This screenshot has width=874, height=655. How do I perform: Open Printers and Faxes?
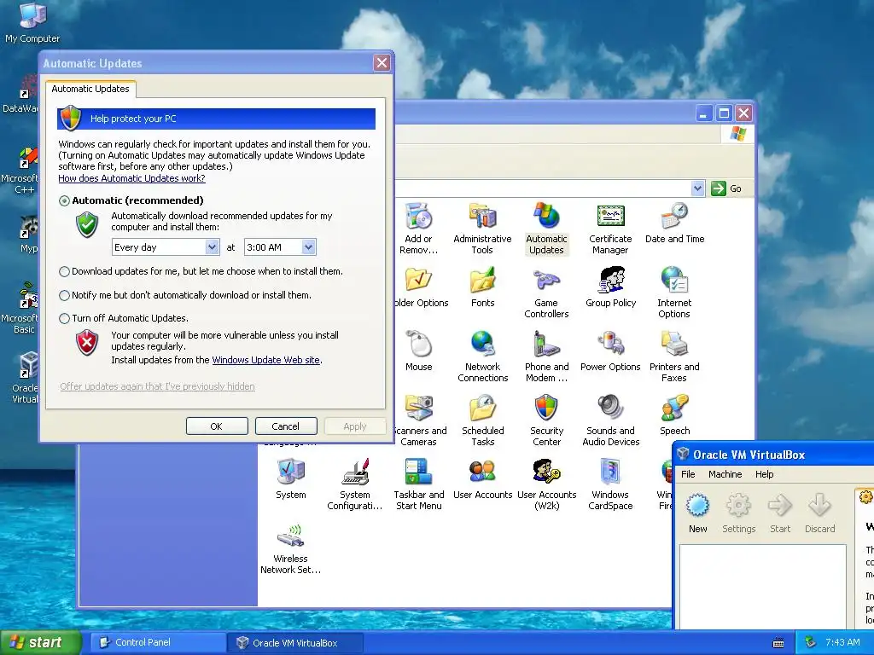pyautogui.click(x=674, y=356)
